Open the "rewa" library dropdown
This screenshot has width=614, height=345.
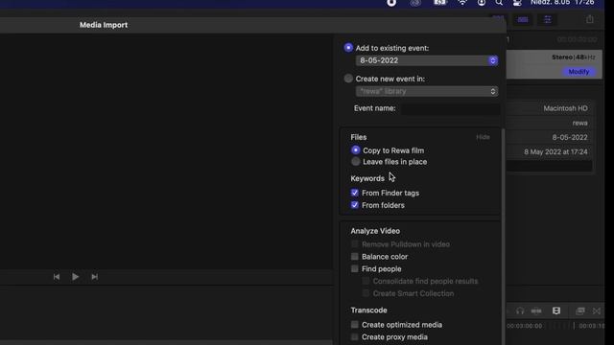click(427, 91)
